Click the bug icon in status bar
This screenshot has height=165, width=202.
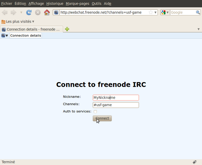195,162
